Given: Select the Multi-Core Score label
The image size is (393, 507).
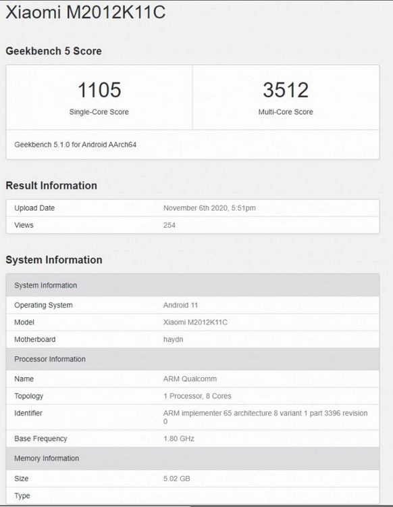Looking at the screenshot, I should coord(286,112).
